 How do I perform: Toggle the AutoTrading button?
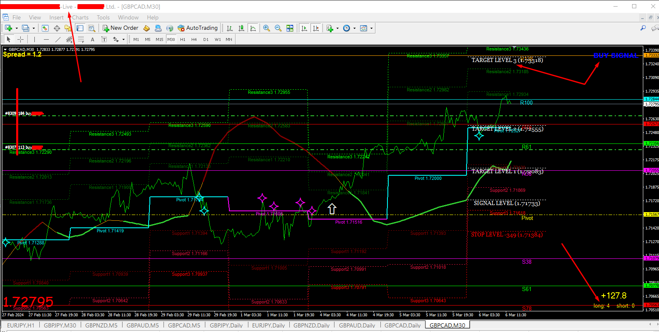(197, 28)
